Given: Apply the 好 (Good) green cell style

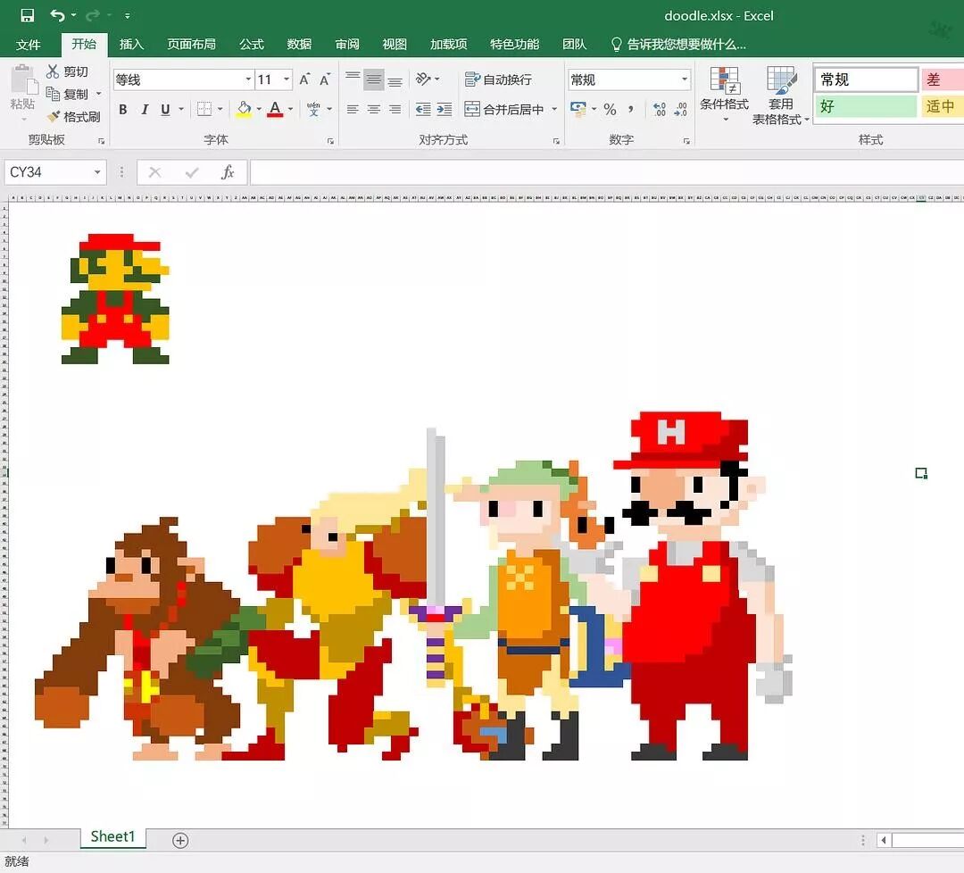Looking at the screenshot, I should (866, 106).
